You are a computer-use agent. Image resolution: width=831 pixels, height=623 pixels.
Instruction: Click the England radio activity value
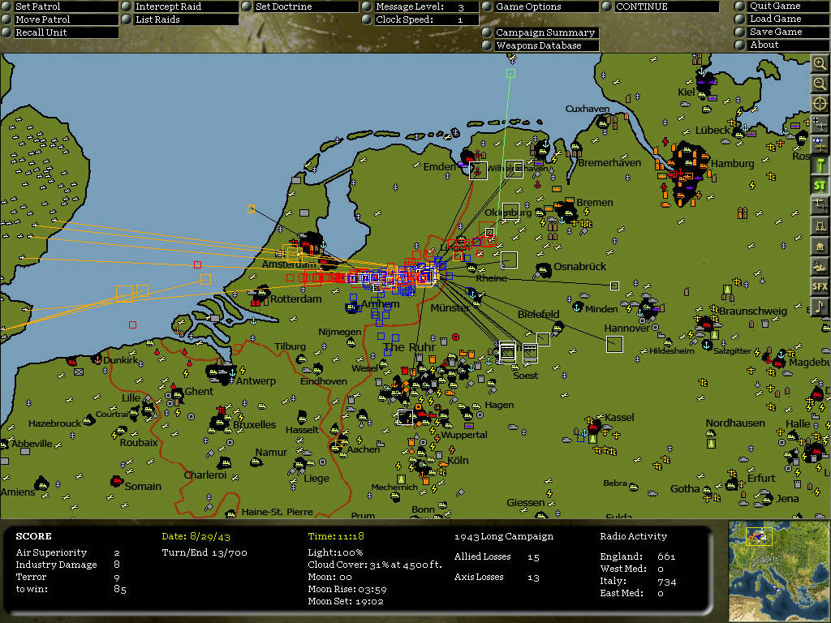point(666,556)
